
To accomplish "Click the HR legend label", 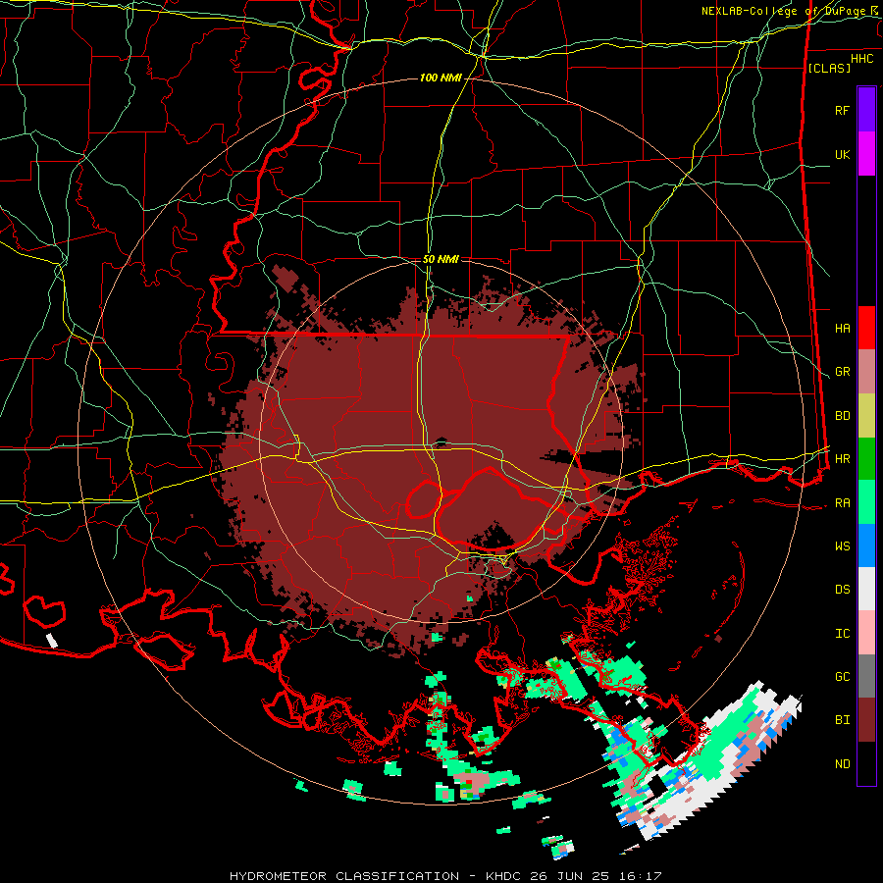I will click(x=842, y=459).
